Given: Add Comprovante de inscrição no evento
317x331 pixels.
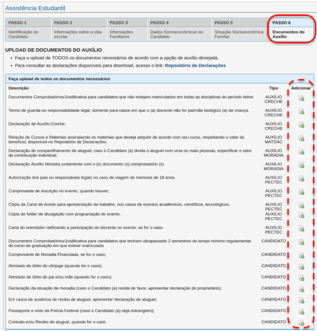Looking at the screenshot, I should (x=301, y=192).
